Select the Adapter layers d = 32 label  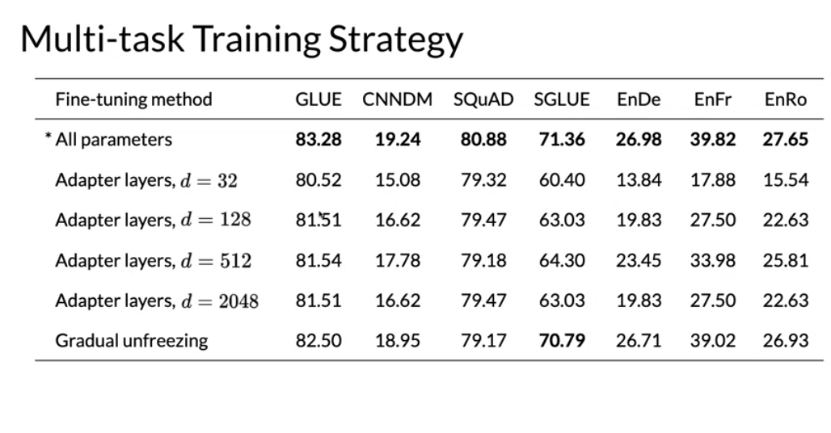146,180
